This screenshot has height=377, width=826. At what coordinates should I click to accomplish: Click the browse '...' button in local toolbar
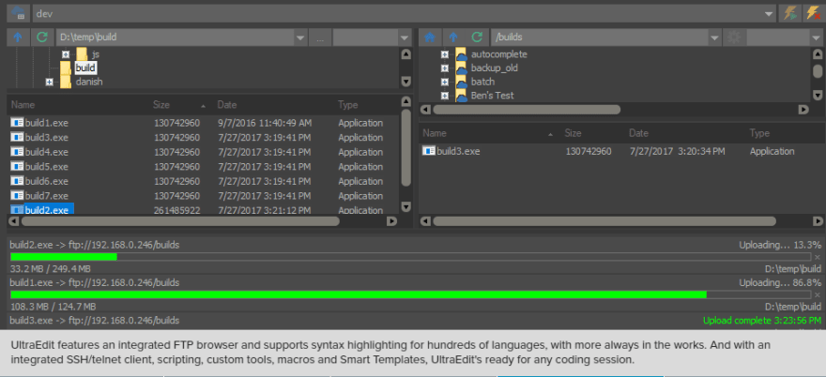coord(320,38)
